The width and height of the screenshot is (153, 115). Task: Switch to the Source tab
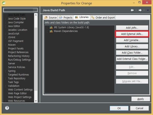[50, 18]
